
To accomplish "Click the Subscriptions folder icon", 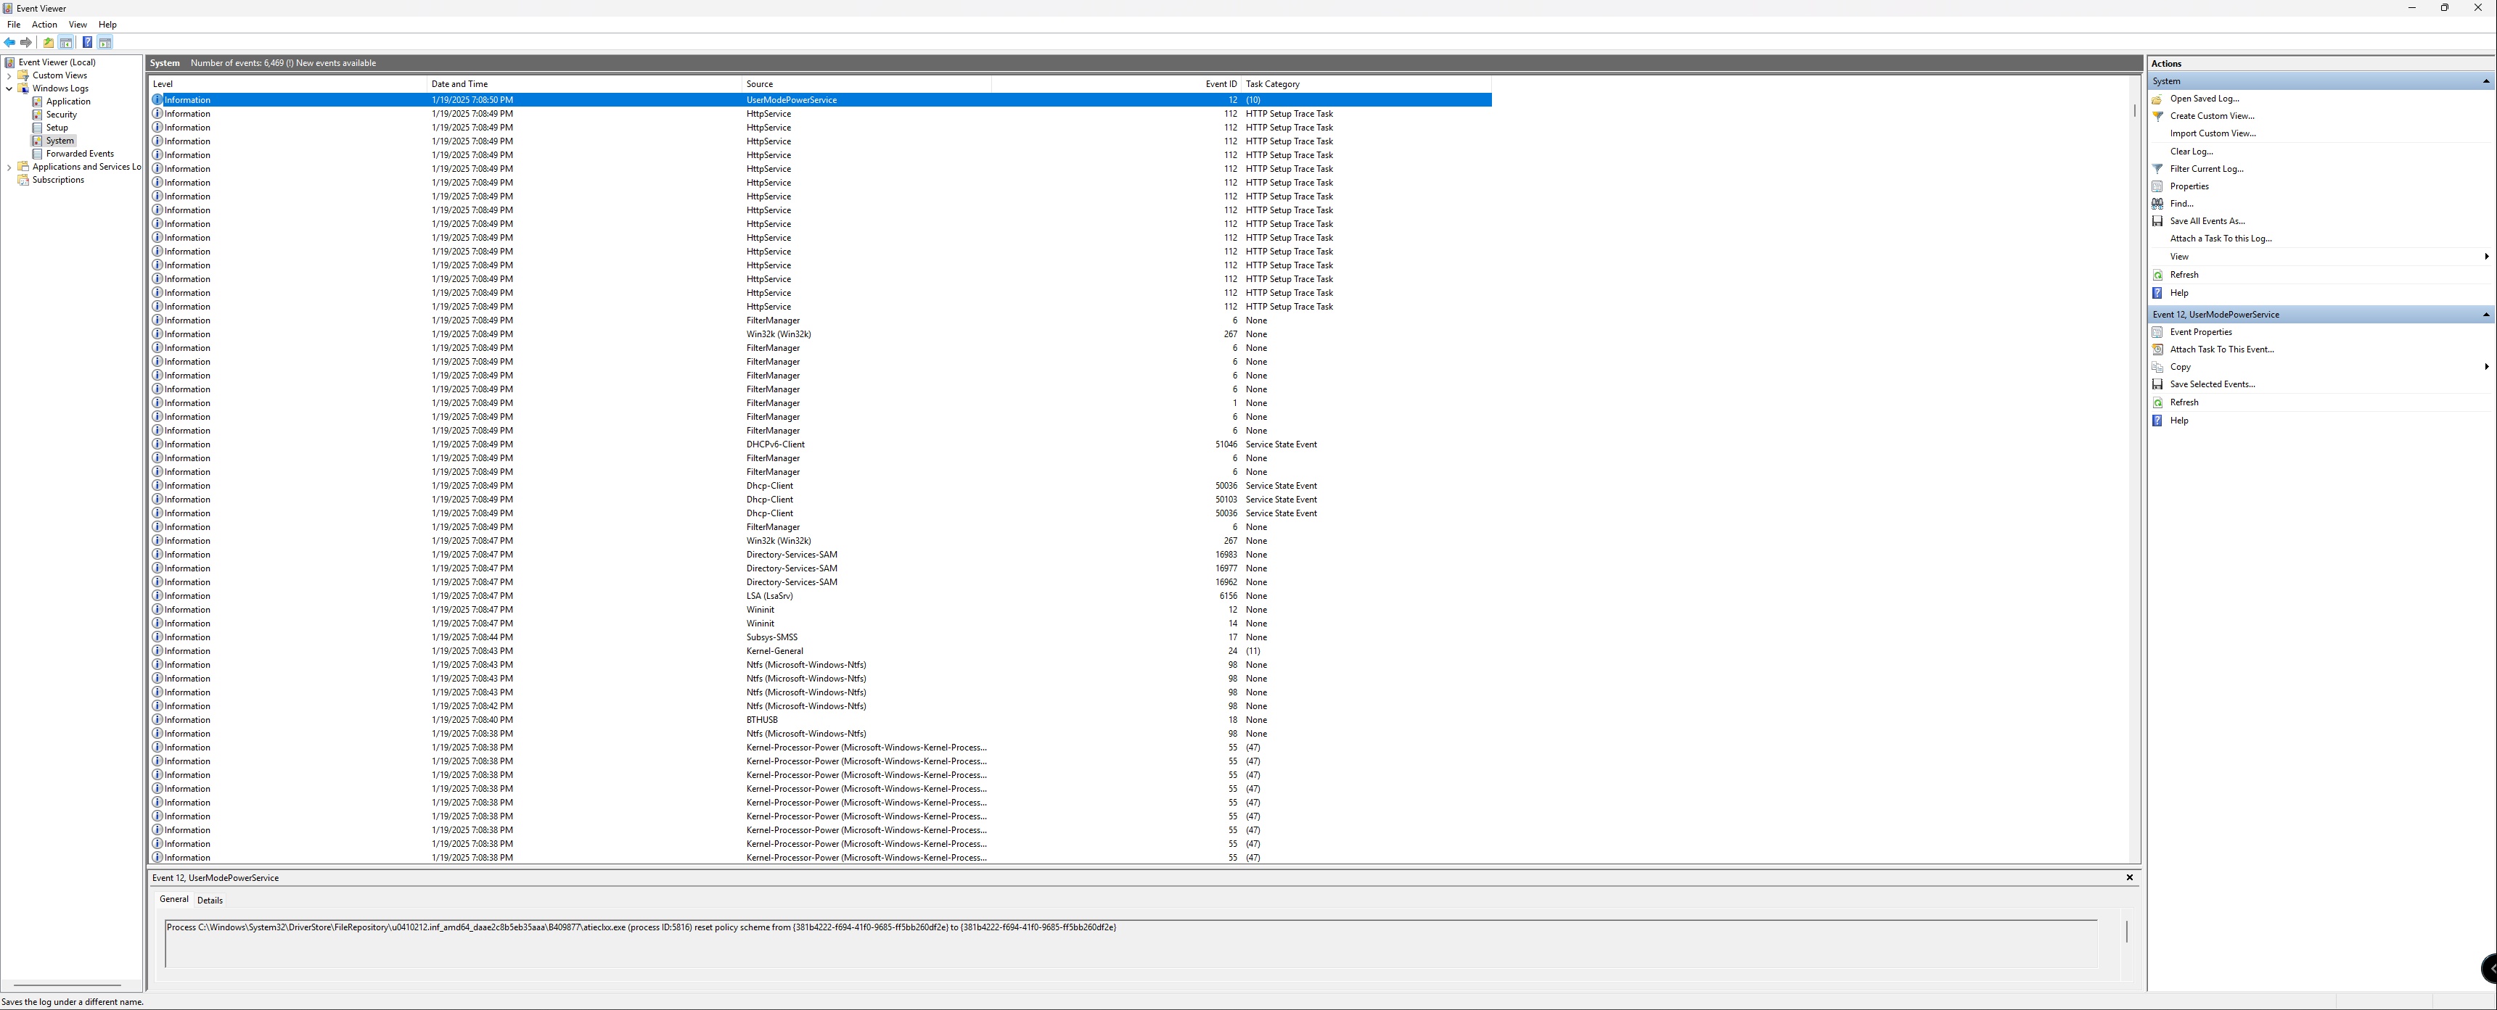I will point(24,180).
